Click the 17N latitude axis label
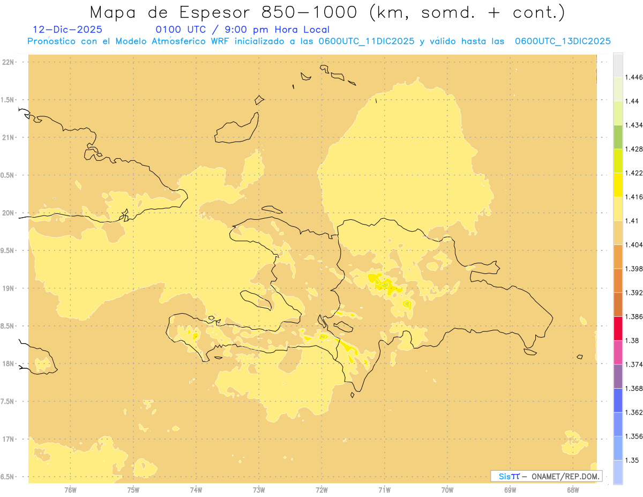 click(9, 440)
